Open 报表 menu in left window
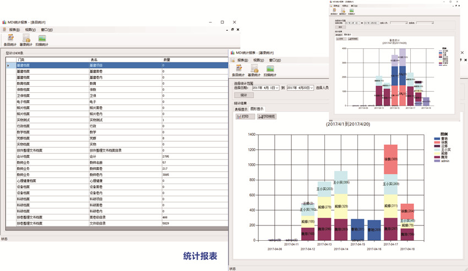This screenshot has height=271, width=468. point(14,30)
